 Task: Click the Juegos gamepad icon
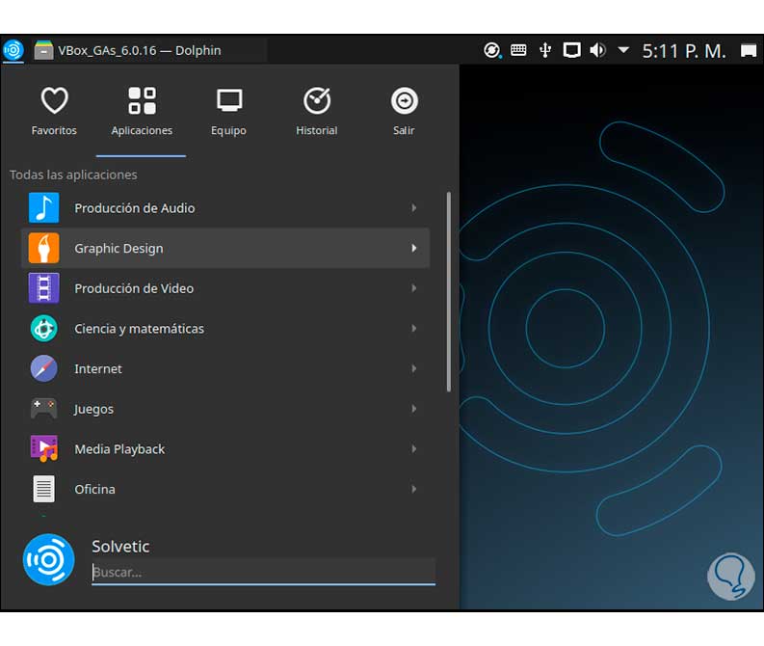(x=44, y=409)
